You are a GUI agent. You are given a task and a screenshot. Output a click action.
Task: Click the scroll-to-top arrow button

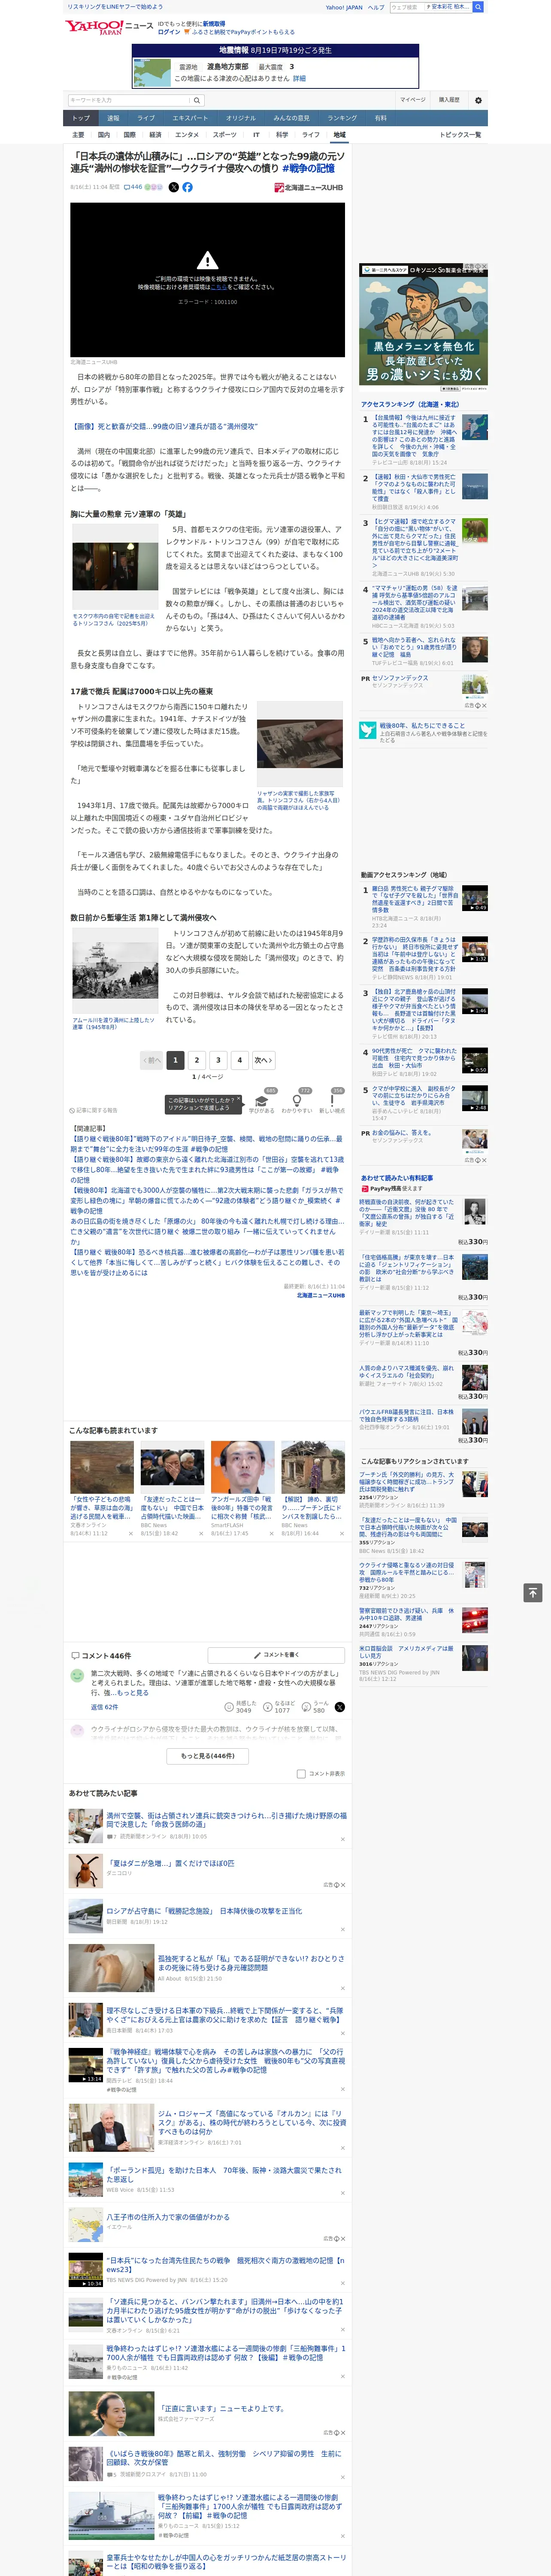click(533, 1592)
